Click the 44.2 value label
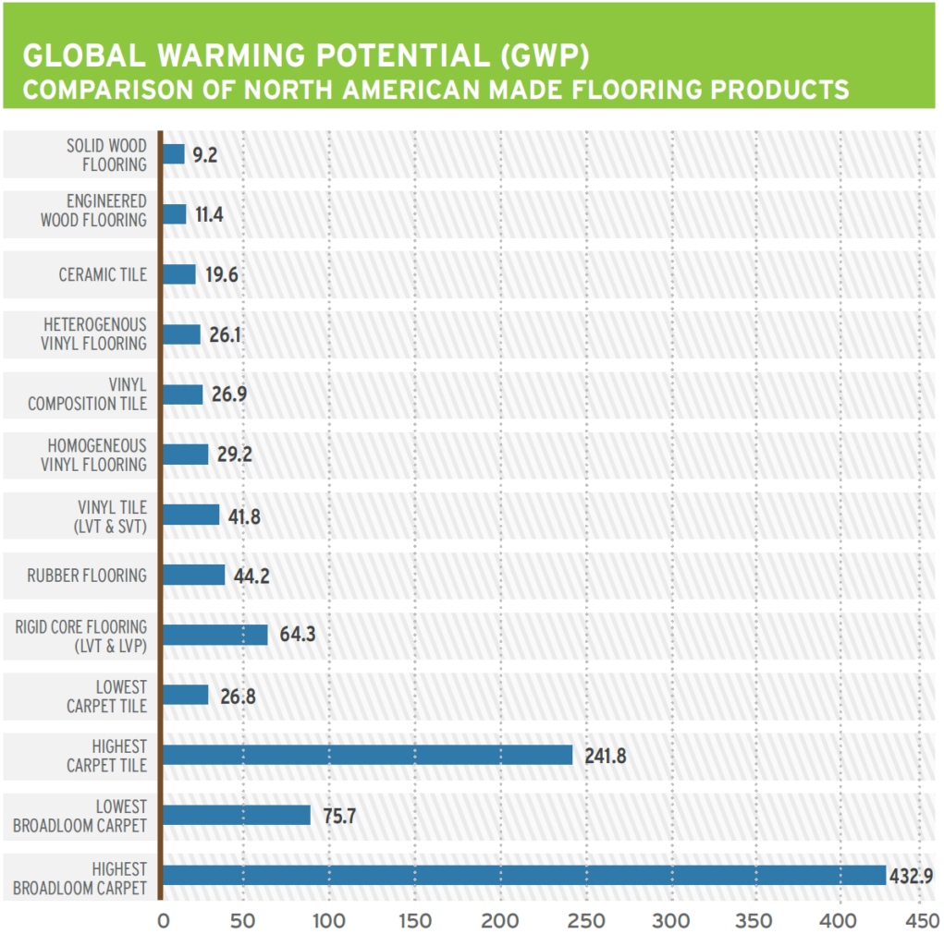 pyautogui.click(x=251, y=576)
